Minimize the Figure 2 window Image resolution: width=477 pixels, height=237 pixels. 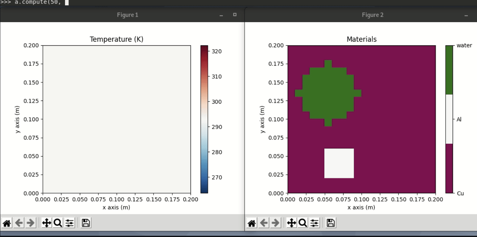(x=466, y=15)
